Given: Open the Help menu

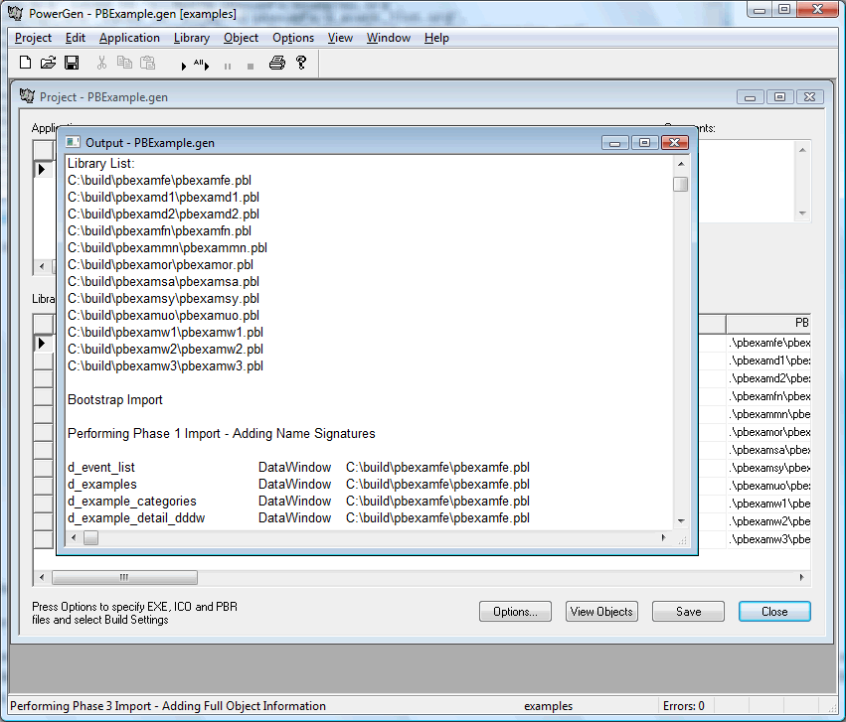Looking at the screenshot, I should [436, 38].
